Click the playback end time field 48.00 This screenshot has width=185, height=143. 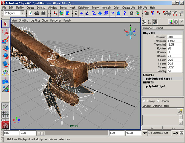click(133, 133)
